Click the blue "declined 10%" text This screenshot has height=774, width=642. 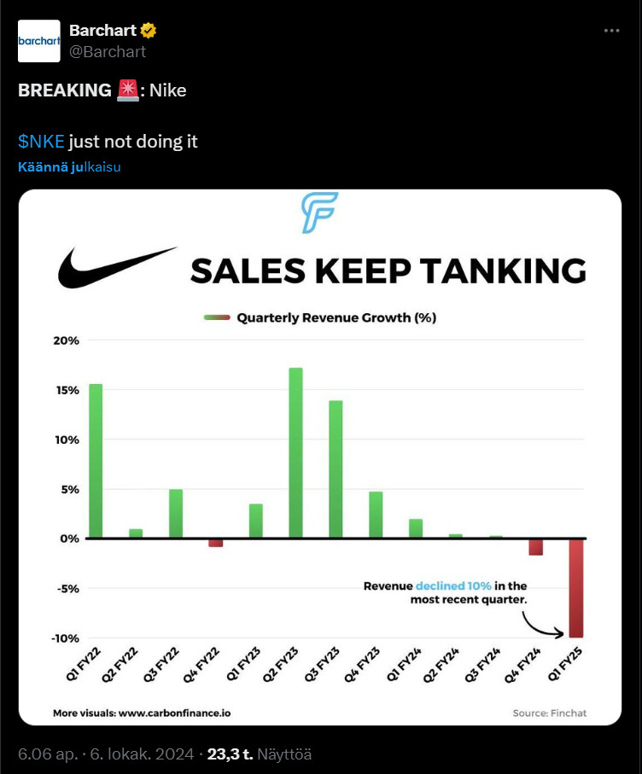(x=453, y=586)
